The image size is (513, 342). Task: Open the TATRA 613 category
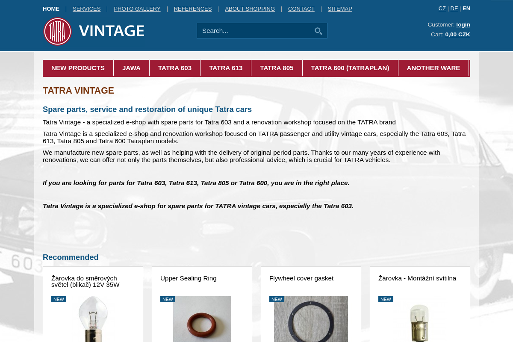coord(226,68)
